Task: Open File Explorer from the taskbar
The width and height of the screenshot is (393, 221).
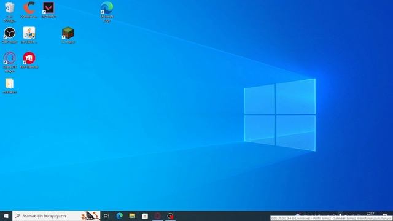Action: [x=133, y=216]
